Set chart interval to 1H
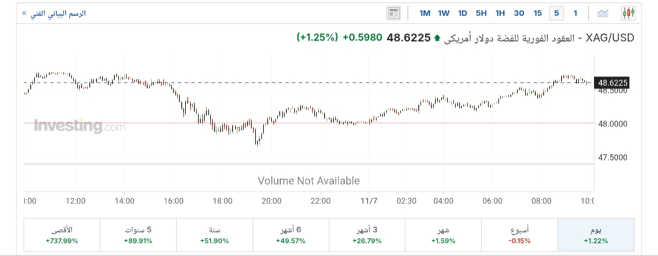658x256 pixels. (x=500, y=13)
